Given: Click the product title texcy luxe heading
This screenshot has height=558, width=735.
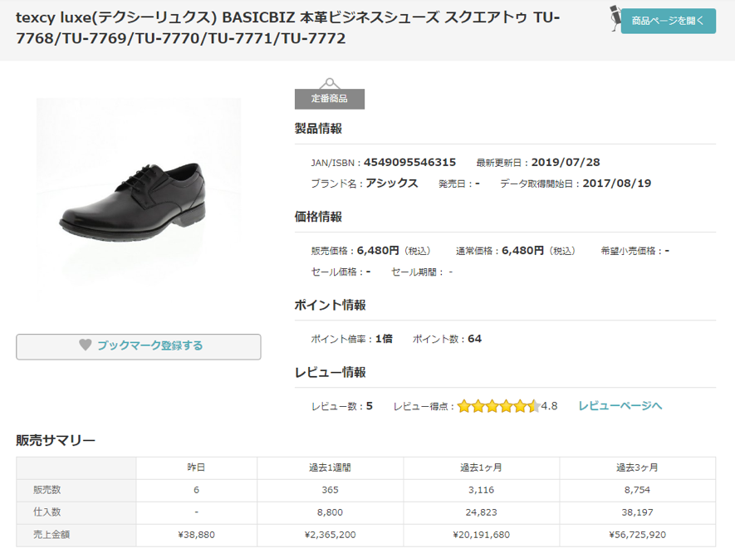Looking at the screenshot, I should pos(288,27).
